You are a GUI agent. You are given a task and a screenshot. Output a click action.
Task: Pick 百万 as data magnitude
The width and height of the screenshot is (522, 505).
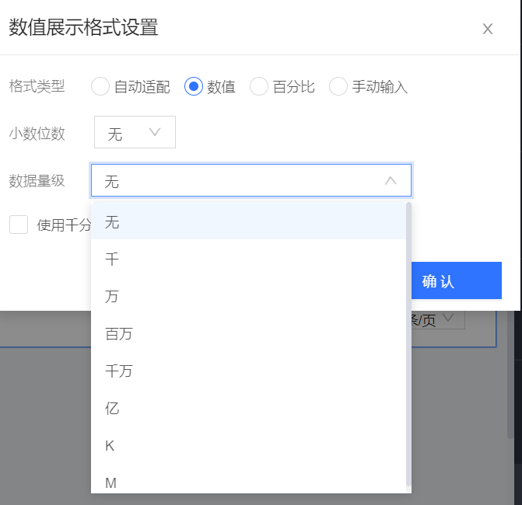tap(119, 334)
